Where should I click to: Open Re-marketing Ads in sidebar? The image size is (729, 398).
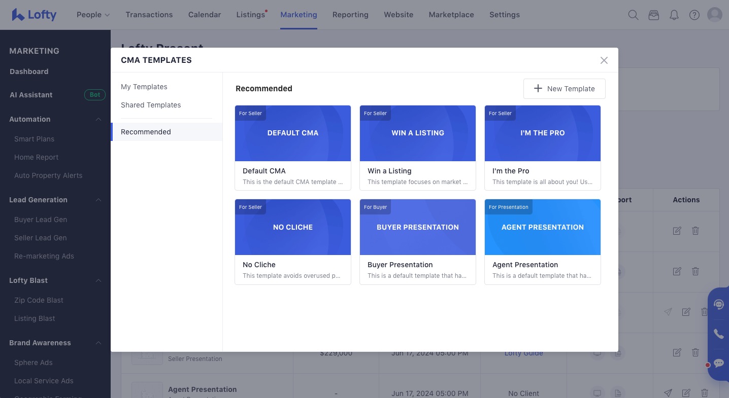[44, 256]
